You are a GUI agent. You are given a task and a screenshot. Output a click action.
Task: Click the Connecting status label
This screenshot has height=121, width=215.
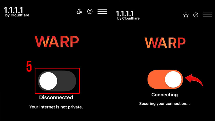(164, 95)
